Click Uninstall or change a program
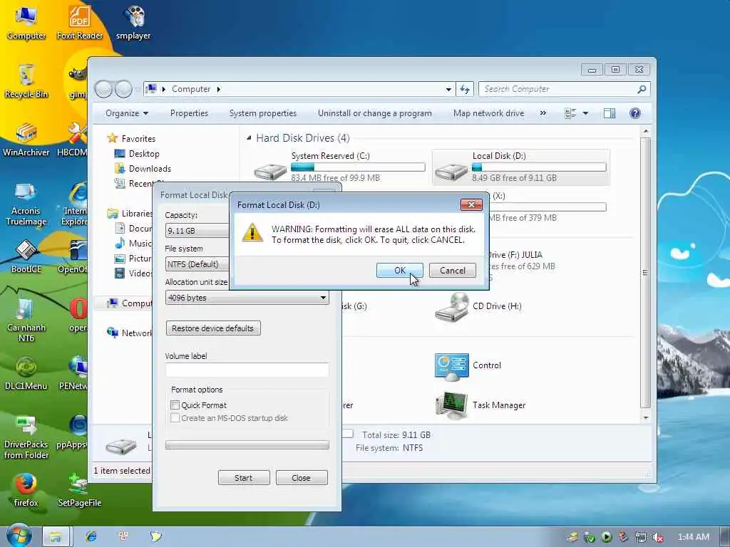The image size is (730, 547). click(x=375, y=113)
